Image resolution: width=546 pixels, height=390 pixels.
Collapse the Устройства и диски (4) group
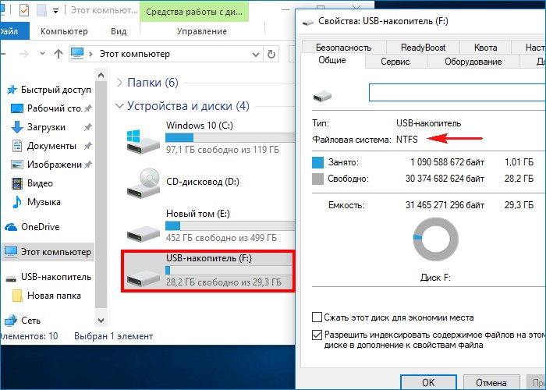click(119, 105)
